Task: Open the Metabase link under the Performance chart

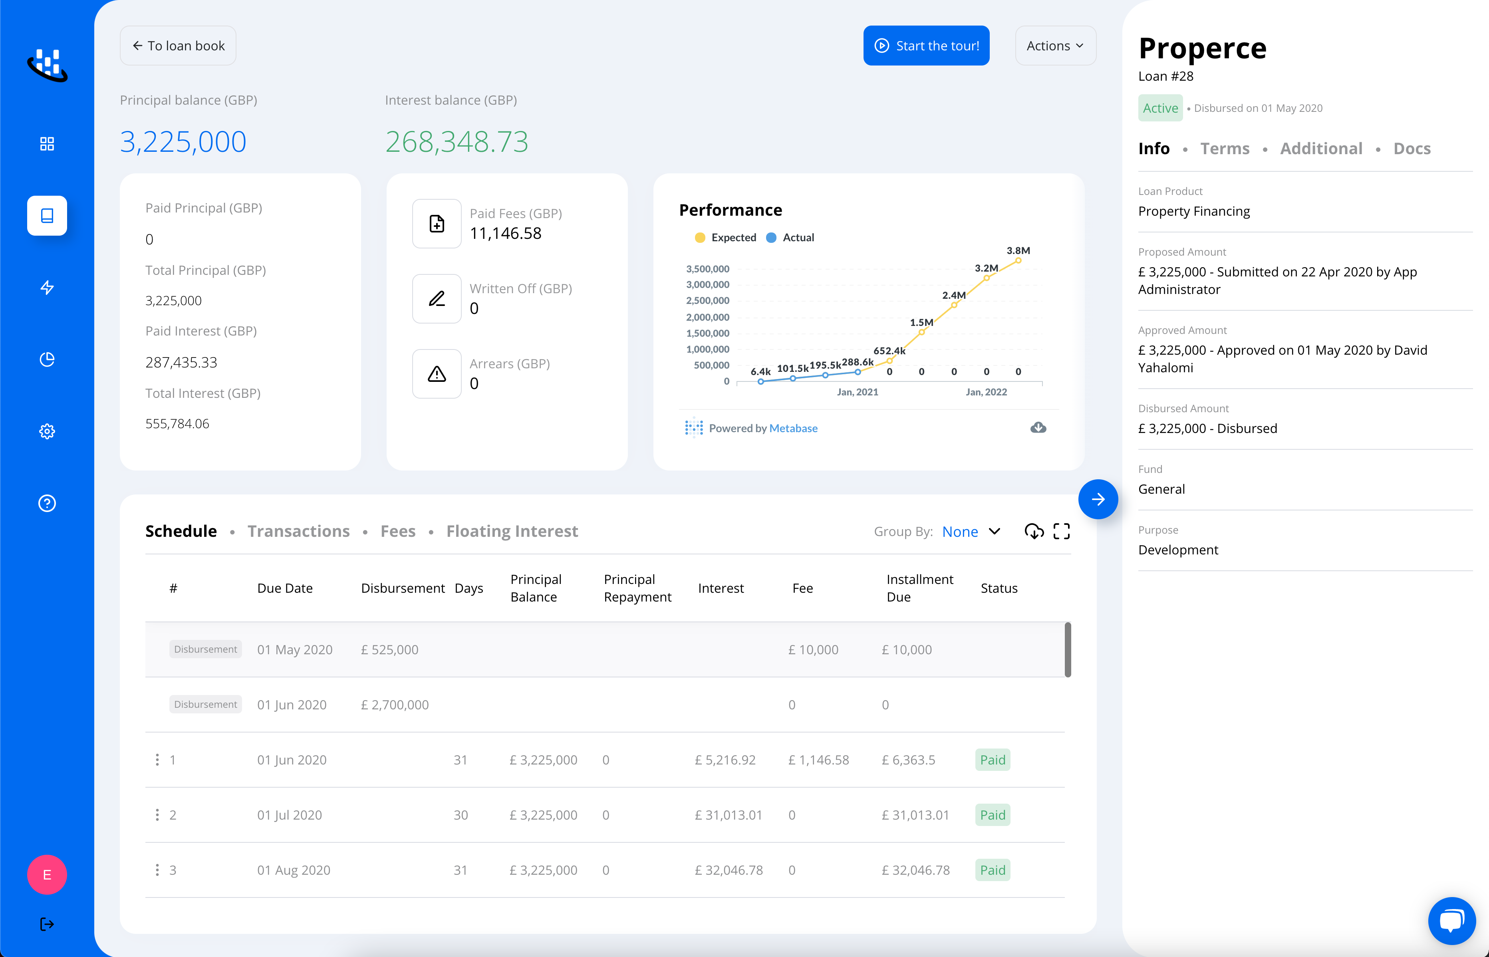Action: pos(793,428)
